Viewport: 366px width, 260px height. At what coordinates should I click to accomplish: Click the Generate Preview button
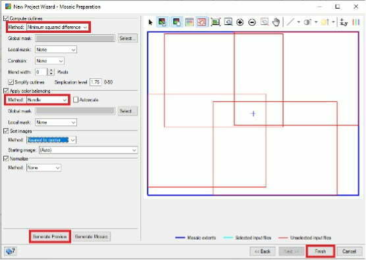coord(50,237)
